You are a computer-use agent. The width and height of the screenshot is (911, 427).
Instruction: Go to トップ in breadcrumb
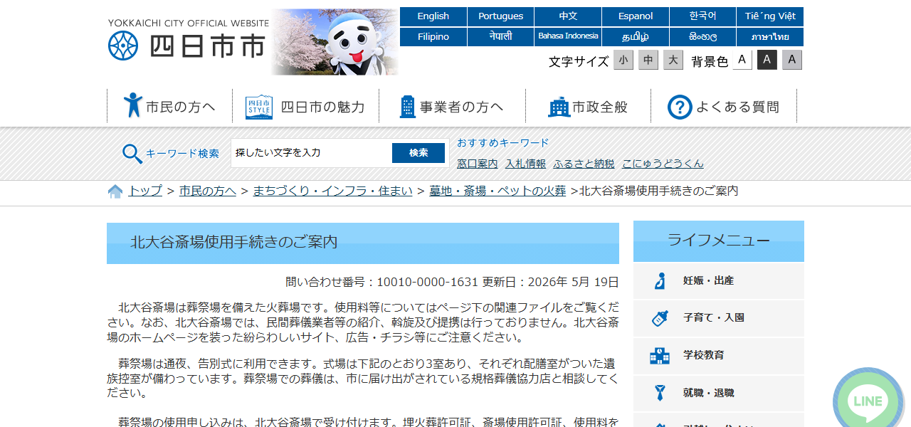click(x=145, y=191)
